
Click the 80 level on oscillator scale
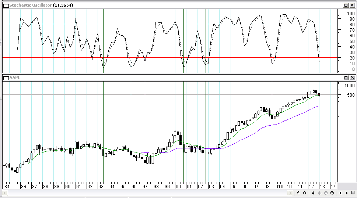352,25
